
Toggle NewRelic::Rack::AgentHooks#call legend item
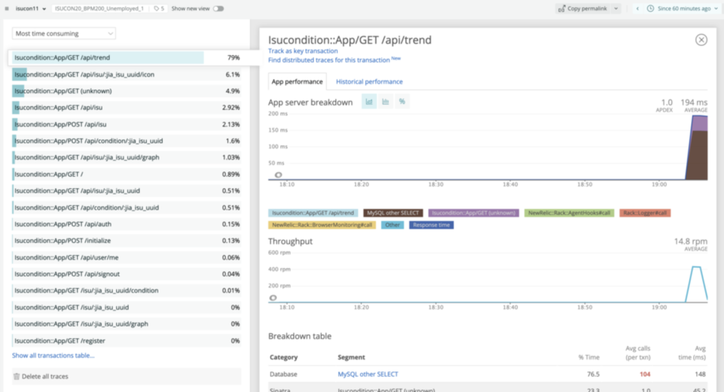click(570, 213)
